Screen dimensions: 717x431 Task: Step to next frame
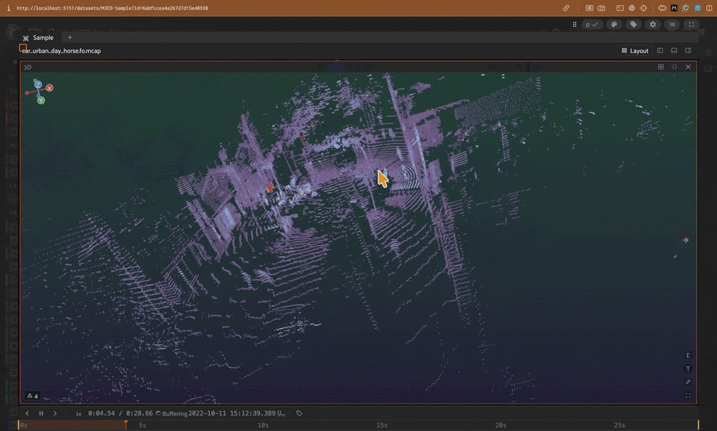click(x=55, y=413)
